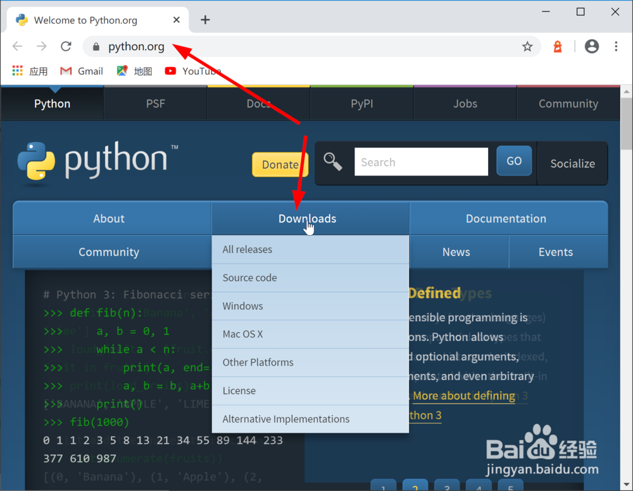Click the magnifying glass search icon
The width and height of the screenshot is (633, 491).
(x=333, y=162)
